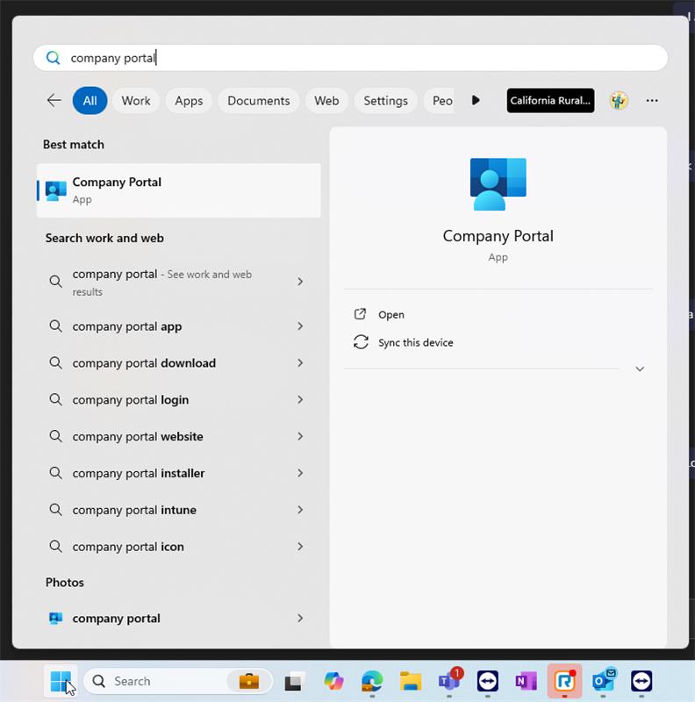Expand more actions chevron in details pane
695x702 pixels.
[x=640, y=369]
